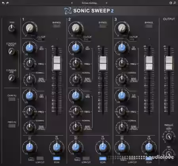Go to the previous preset arrow

click(72, 3)
